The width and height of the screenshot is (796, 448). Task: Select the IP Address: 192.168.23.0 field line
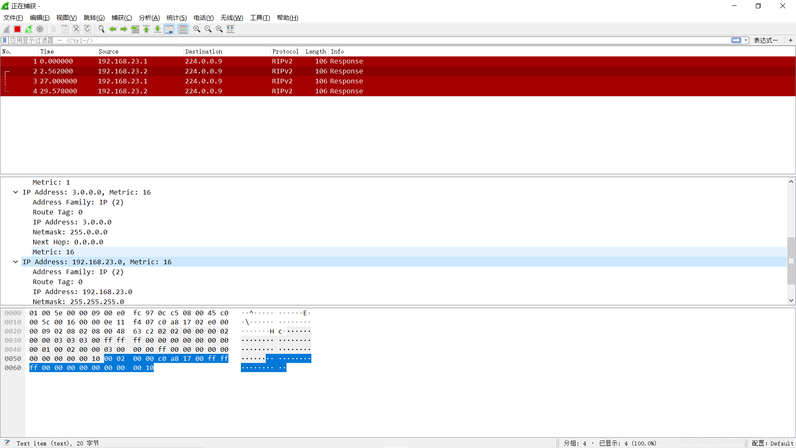click(x=83, y=292)
